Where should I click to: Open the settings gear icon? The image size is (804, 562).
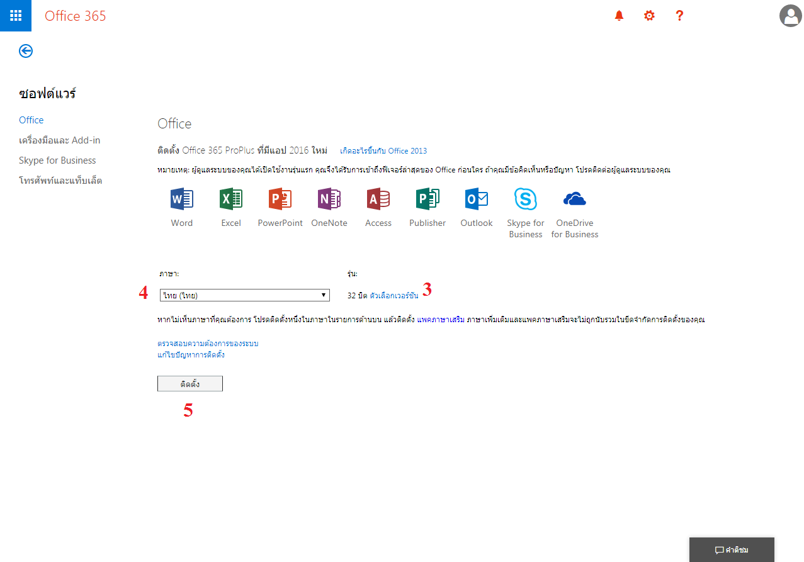(x=649, y=16)
